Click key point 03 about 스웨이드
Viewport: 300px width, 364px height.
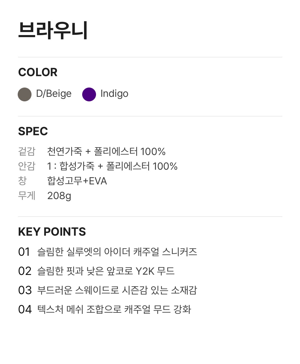click(x=108, y=290)
